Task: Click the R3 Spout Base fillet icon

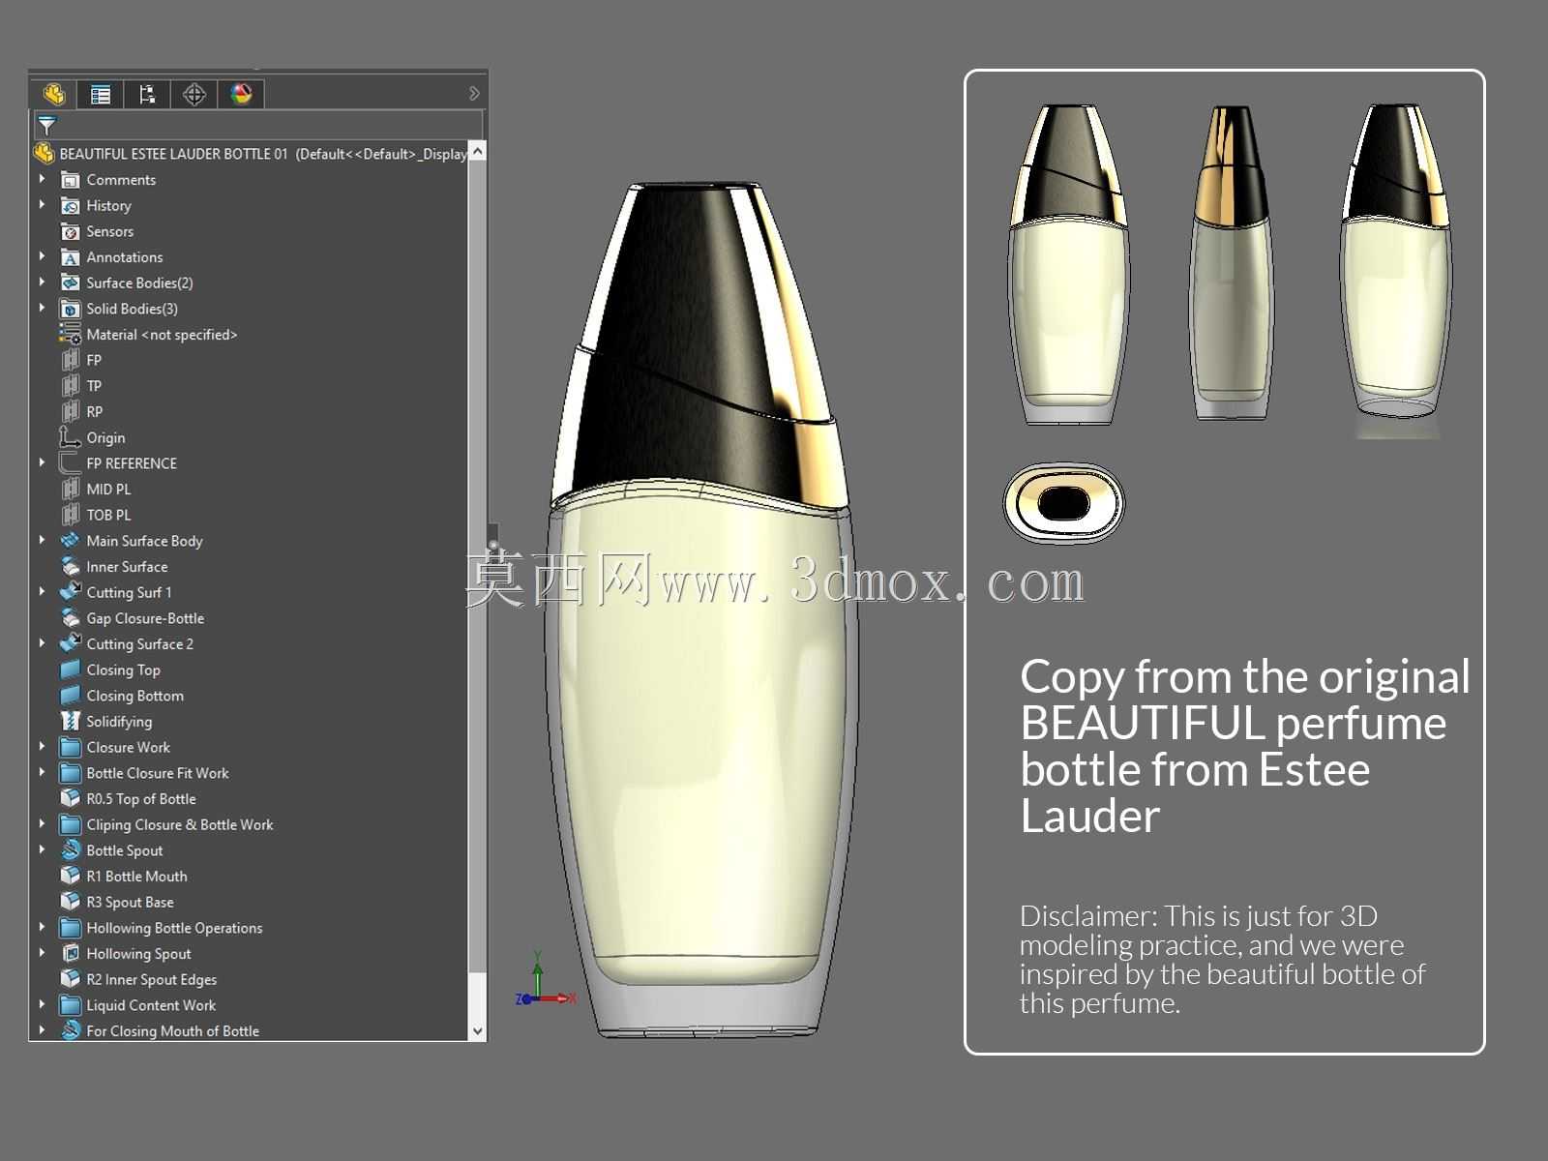Action: click(70, 902)
